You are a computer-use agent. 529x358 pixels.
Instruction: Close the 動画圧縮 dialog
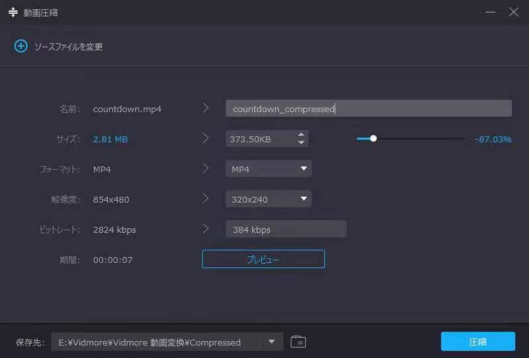click(x=513, y=12)
